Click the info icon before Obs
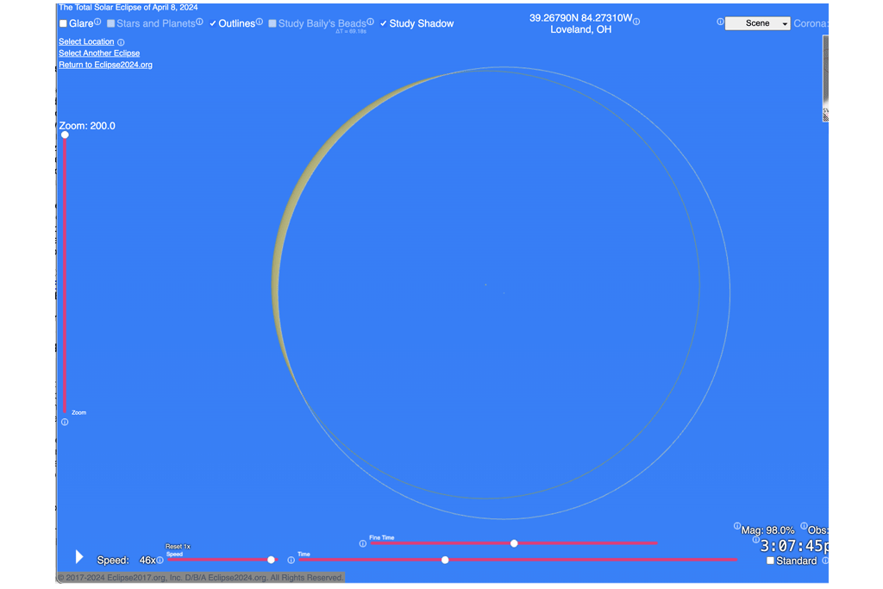 click(x=804, y=526)
